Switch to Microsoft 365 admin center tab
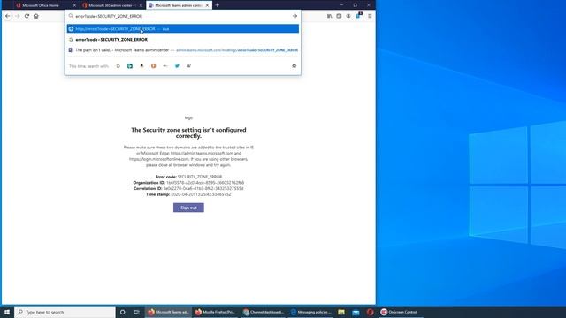Image resolution: width=566 pixels, height=318 pixels. click(x=112, y=5)
